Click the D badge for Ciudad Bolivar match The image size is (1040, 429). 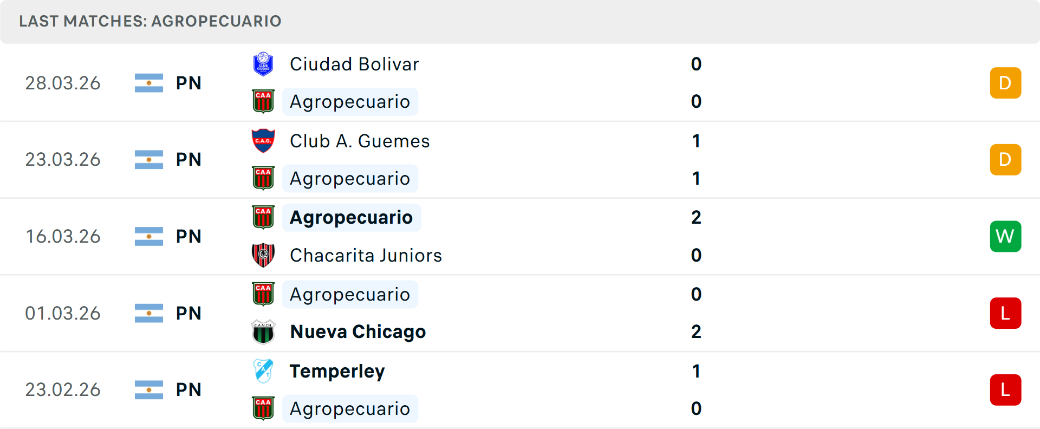pyautogui.click(x=1005, y=83)
